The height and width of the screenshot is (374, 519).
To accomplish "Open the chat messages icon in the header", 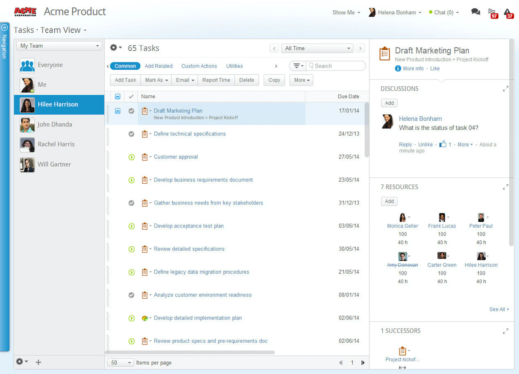I will (x=476, y=12).
